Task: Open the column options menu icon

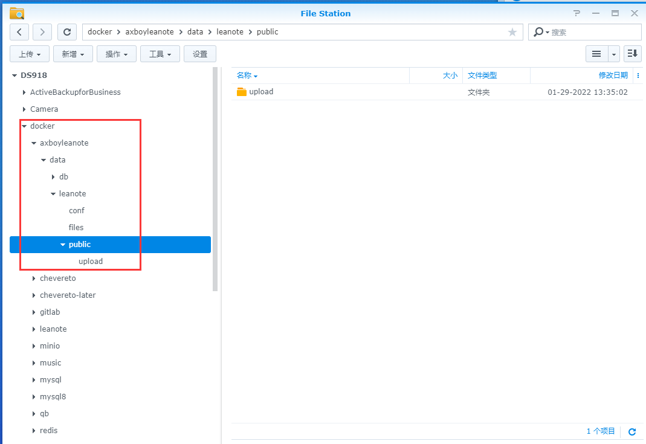Action: [x=638, y=76]
